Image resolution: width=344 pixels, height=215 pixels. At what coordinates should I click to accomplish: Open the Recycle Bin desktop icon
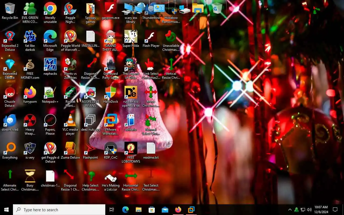(10, 11)
